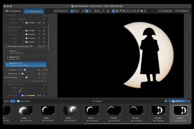The width and height of the screenshot is (194, 129).
Task: Select the flag-shaped tool left of ReTouch
Action: [x=131, y=11]
